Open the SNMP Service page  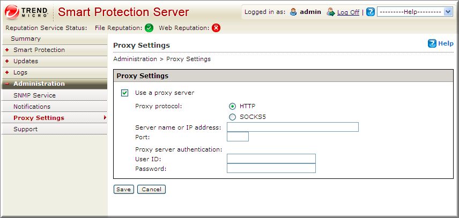(x=34, y=95)
